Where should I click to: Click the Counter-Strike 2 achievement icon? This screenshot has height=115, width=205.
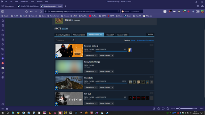130,50
